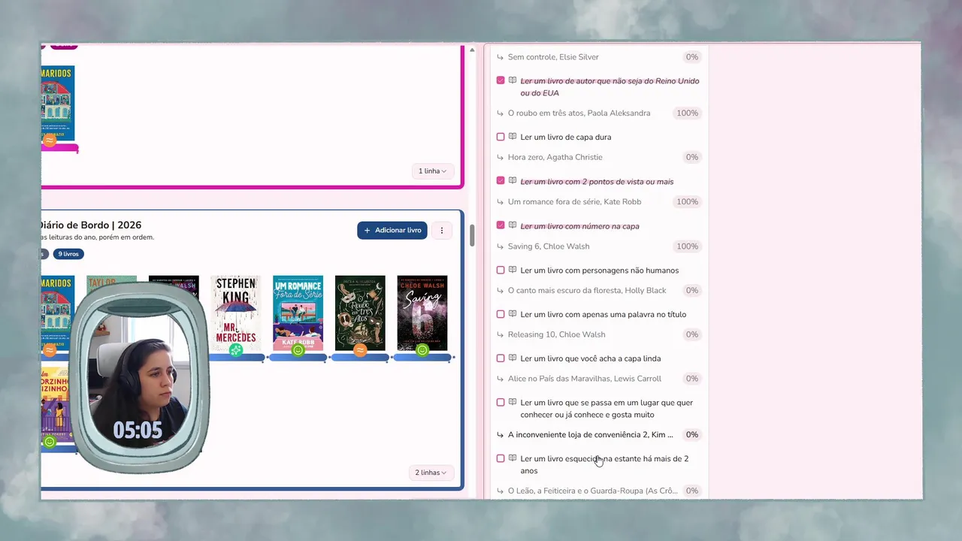
Task: Click the progress bar under Um Romance Fora de Série
Action: pyautogui.click(x=298, y=358)
